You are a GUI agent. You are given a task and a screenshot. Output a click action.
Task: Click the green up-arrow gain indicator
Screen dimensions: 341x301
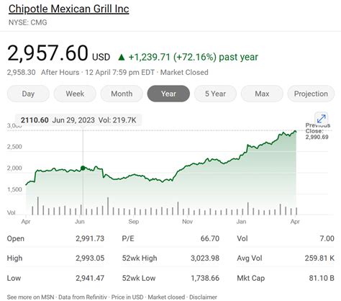point(122,57)
